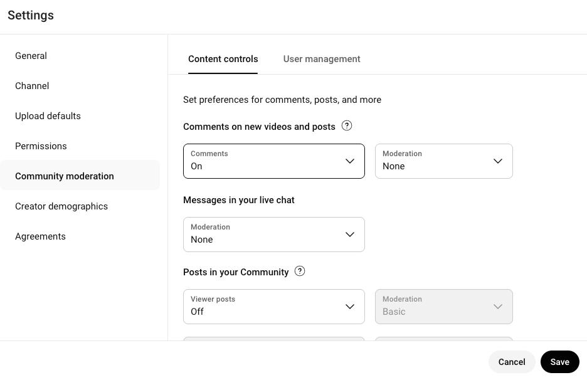Open the Viewer posts dropdown showing Off
This screenshot has width=587, height=380.
pyautogui.click(x=274, y=307)
